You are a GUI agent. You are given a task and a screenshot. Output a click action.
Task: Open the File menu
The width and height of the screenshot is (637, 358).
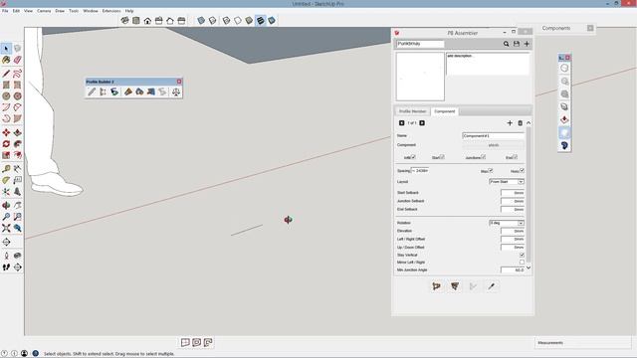tap(5, 11)
